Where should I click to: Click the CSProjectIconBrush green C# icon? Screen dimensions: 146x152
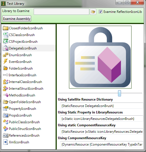pos(6,42)
